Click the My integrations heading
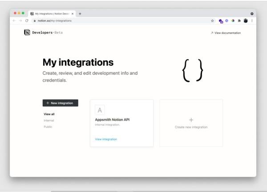Screen dimensions: 267x192 (x=78, y=62)
